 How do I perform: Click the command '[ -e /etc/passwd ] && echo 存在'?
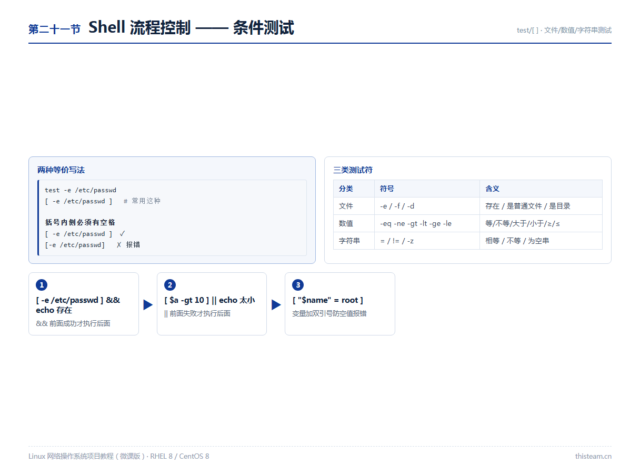click(x=78, y=305)
